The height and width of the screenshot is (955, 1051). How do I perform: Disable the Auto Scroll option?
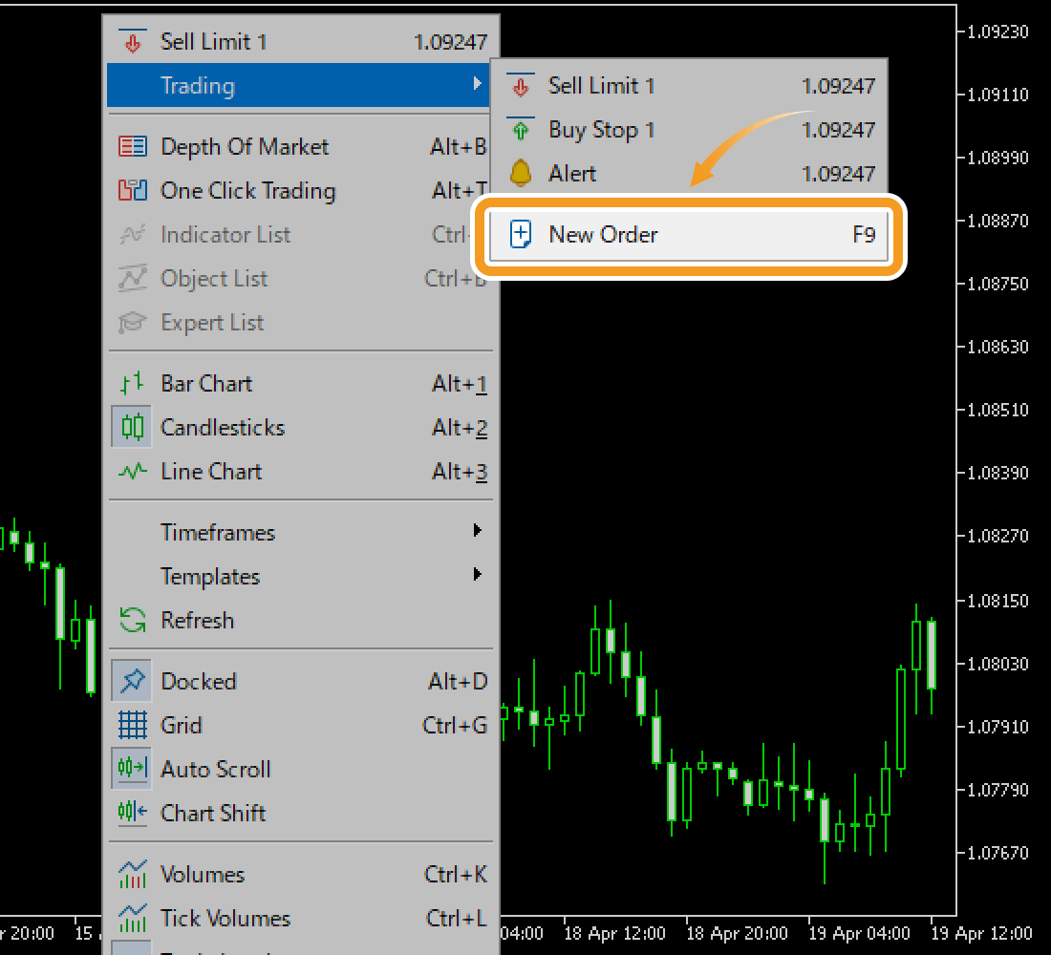click(x=216, y=770)
